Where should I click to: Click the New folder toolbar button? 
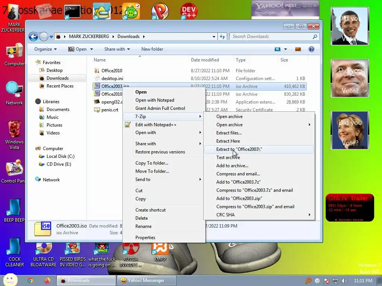tap(152, 49)
